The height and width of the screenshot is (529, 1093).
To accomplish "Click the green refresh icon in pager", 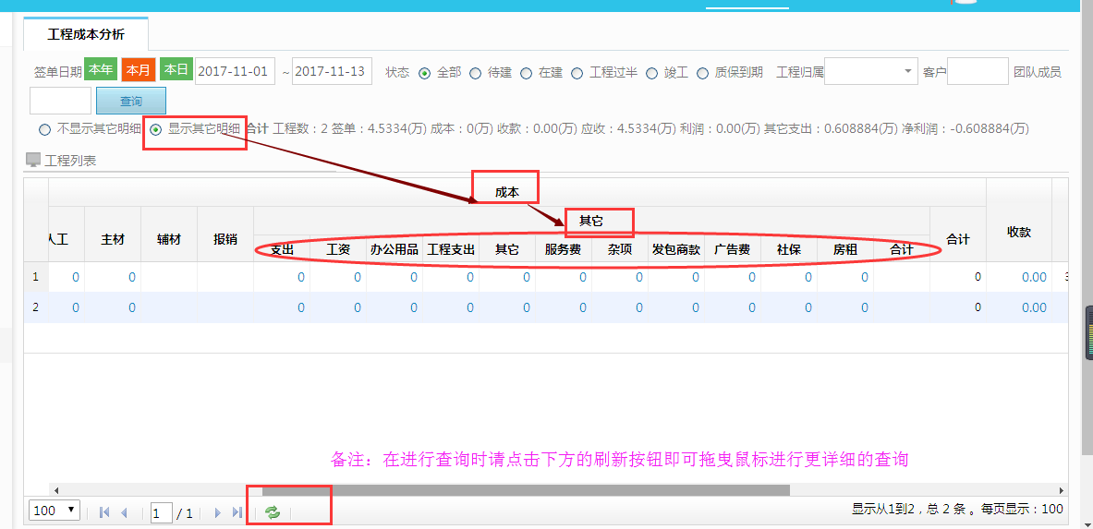I will pyautogui.click(x=273, y=512).
